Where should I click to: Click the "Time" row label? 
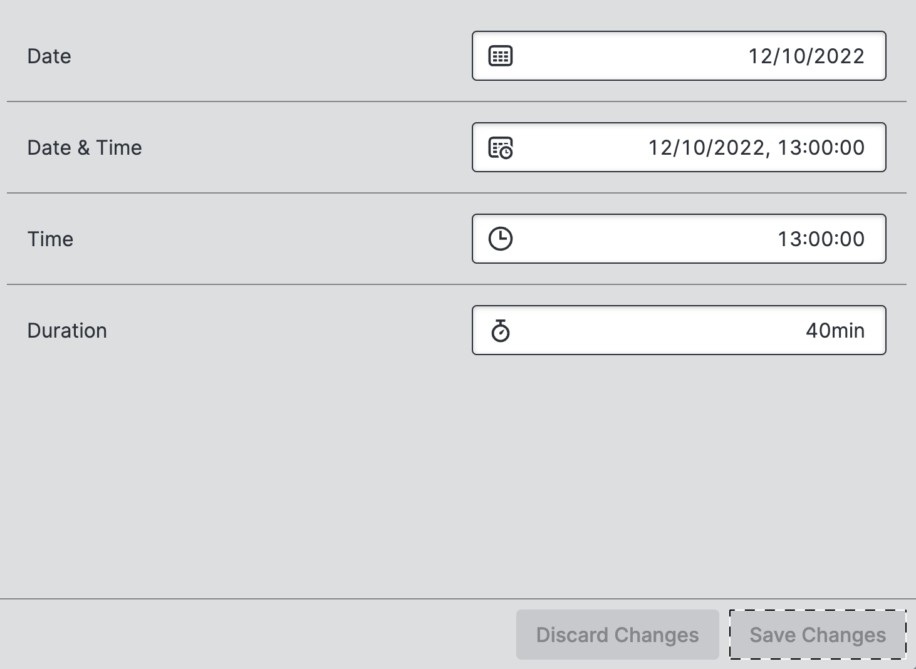50,239
